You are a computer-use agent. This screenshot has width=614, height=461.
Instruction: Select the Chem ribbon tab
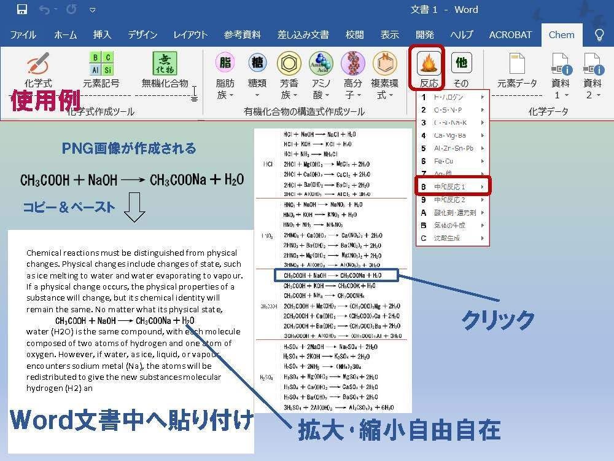[562, 35]
